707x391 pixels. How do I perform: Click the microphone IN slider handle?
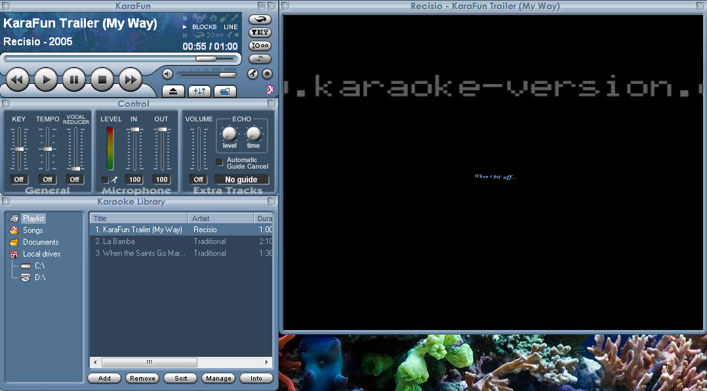(x=134, y=129)
